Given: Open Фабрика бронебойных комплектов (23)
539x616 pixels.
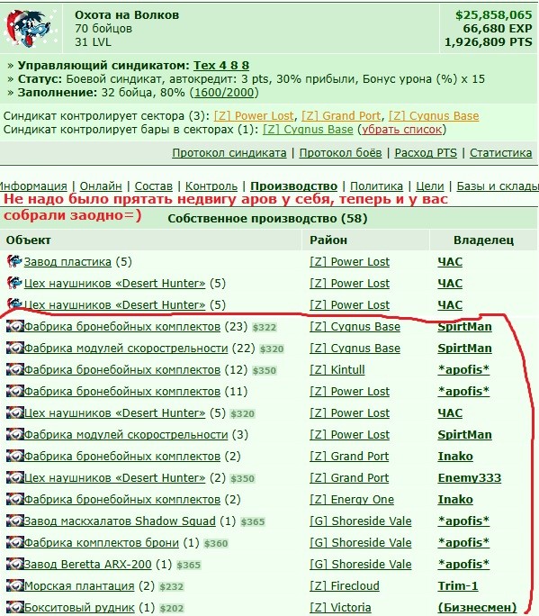Looking at the screenshot, I should coord(122,327).
